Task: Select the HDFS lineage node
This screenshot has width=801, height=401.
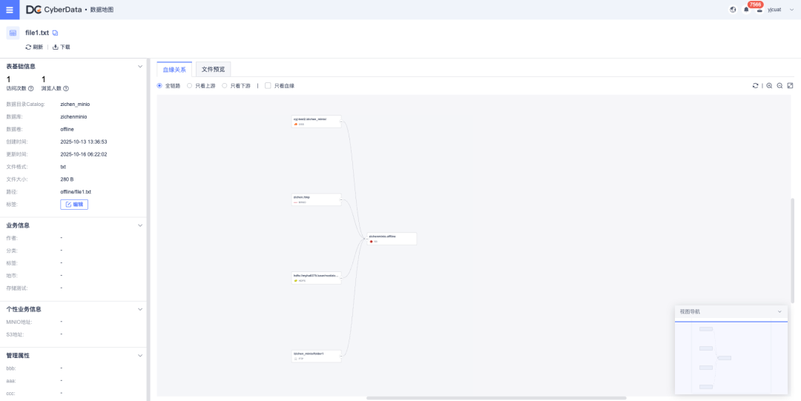Action: [316, 278]
